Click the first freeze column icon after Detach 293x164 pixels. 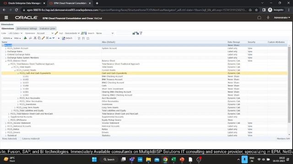79,38
